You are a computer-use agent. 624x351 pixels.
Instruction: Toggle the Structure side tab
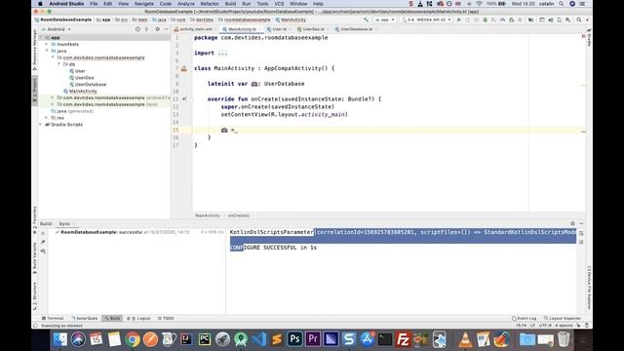(35, 295)
